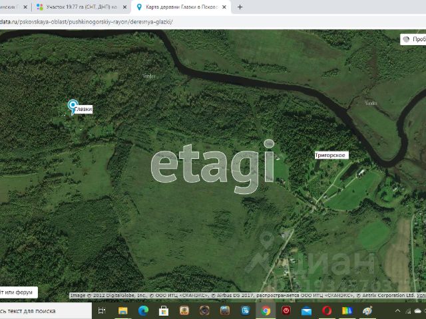Launch Opera browser from the taskbar
This screenshot has width=426, height=319.
[x=327, y=311]
